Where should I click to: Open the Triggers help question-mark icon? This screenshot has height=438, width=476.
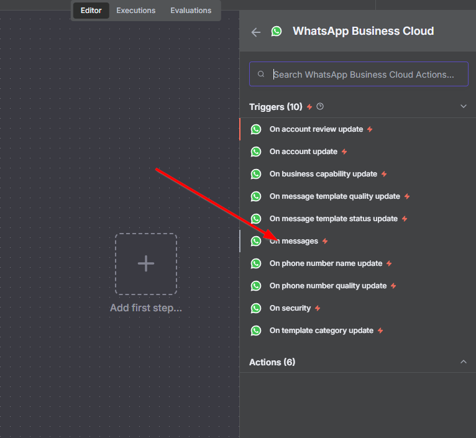pos(320,106)
